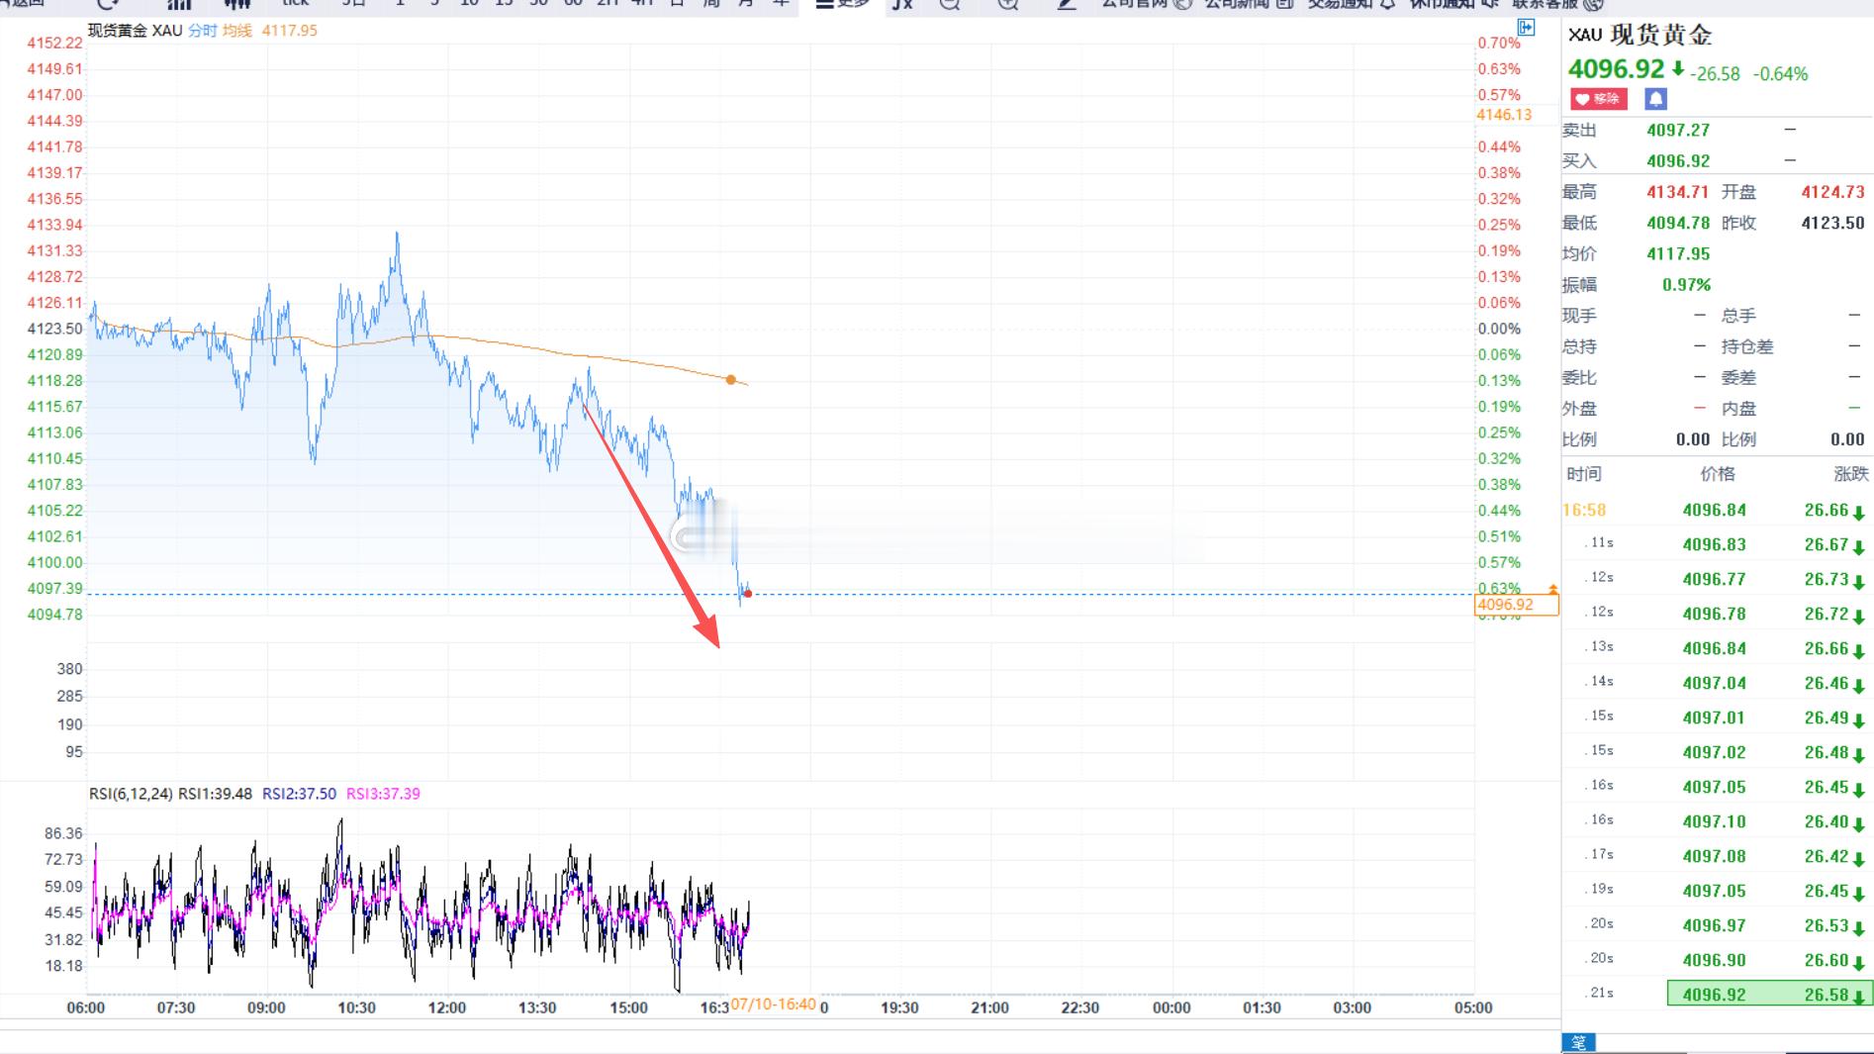Screen dimensions: 1874x1054
Task: Expand the 更多 more periods menu
Action: click(x=843, y=4)
